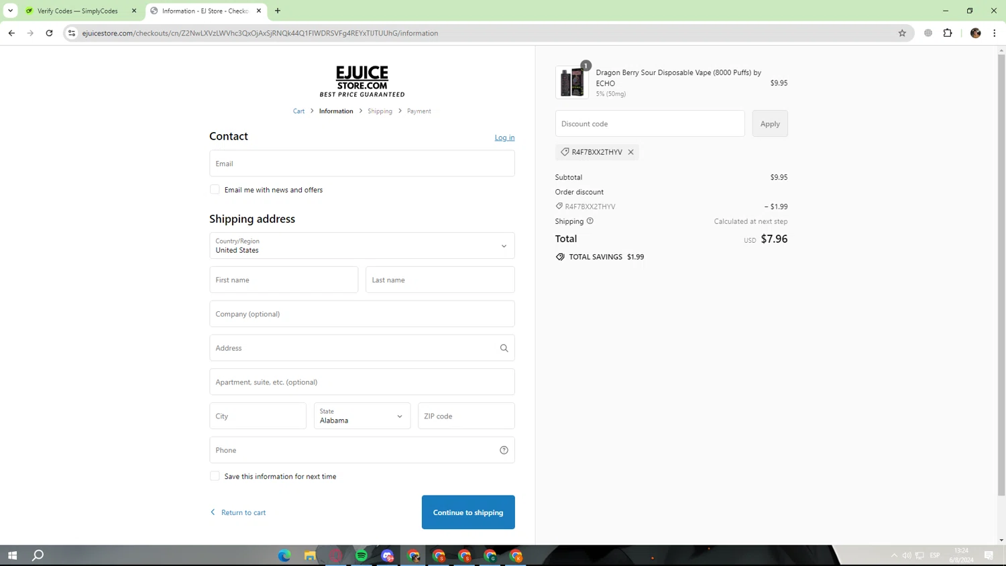This screenshot has height=566, width=1006.
Task: Go back to the previous page
Action: coord(11,33)
